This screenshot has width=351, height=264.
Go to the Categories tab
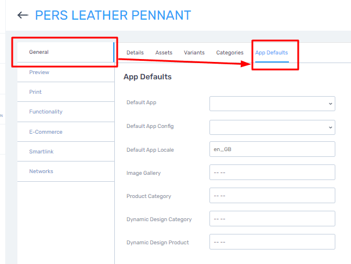[230, 53]
